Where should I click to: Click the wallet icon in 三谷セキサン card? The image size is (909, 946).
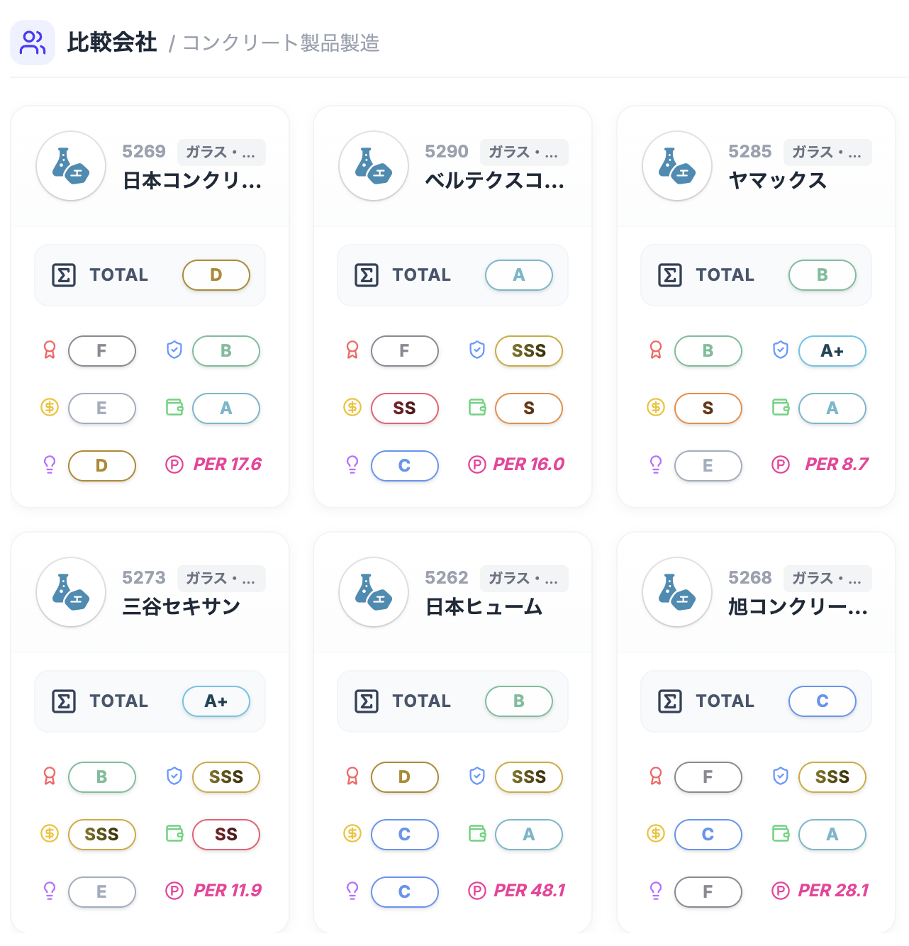tap(174, 833)
